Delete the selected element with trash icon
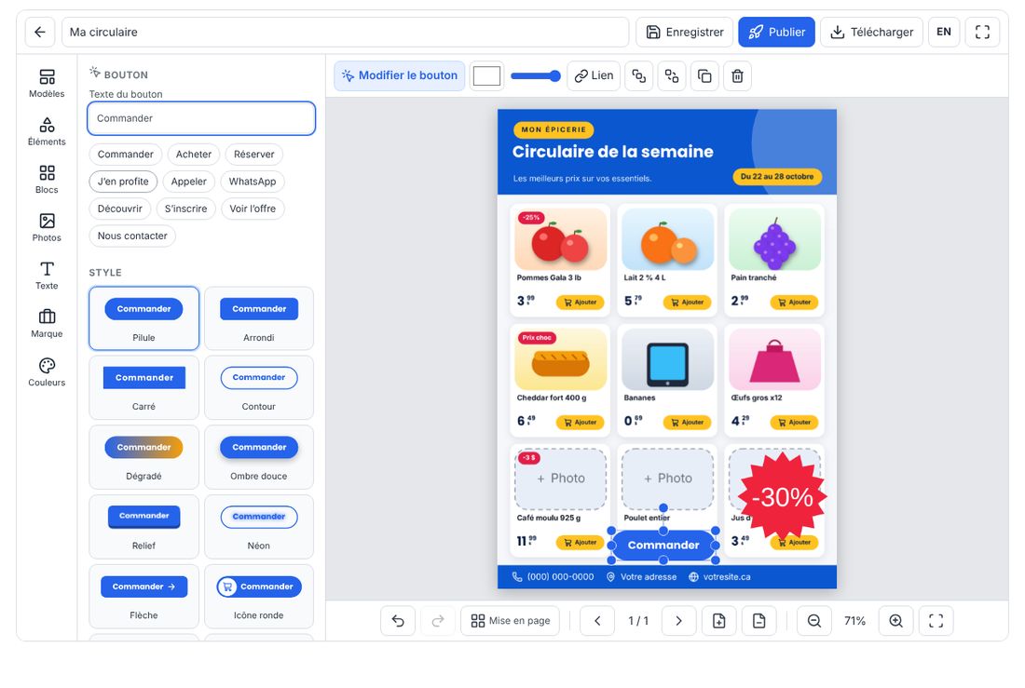This screenshot has height=688, width=1025. [737, 75]
